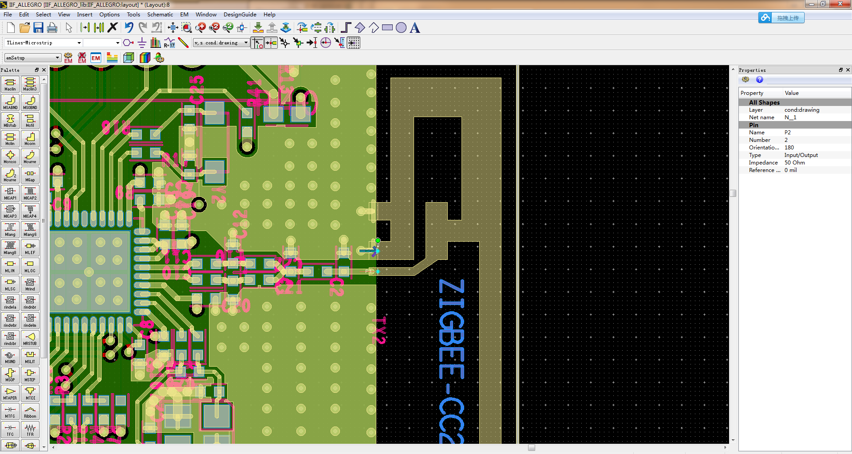The image size is (852, 454).
Task: Place the MICAP1 capacitor component
Action: (x=10, y=193)
